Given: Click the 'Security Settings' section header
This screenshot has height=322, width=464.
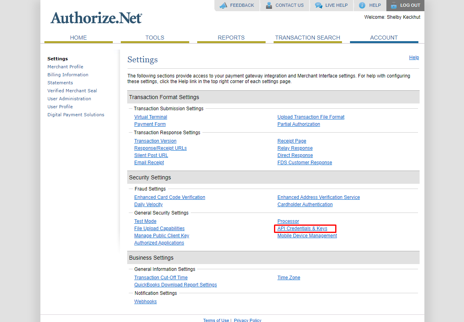Looking at the screenshot, I should point(274,177).
